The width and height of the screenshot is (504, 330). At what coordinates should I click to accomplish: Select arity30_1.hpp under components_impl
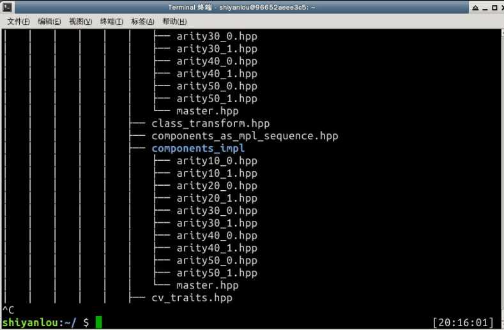click(x=217, y=223)
